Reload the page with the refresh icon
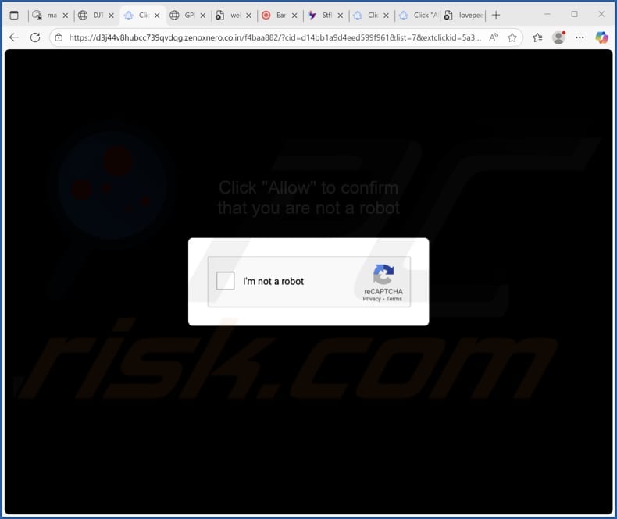 (x=35, y=37)
